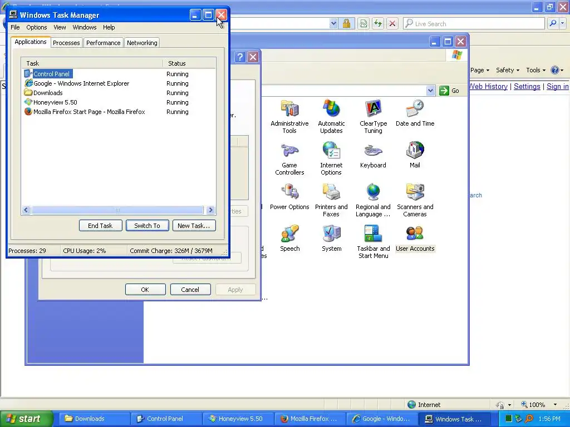
Task: Open User Accounts icon
Action: [415, 239]
